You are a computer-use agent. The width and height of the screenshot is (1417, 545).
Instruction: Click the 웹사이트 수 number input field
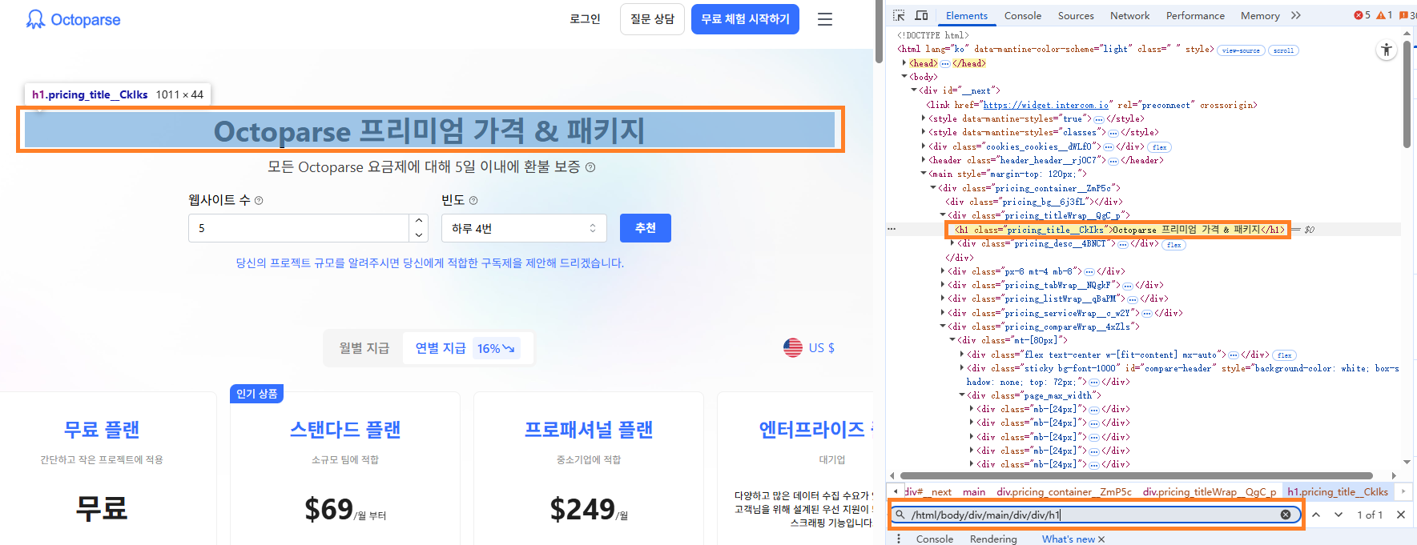click(298, 228)
